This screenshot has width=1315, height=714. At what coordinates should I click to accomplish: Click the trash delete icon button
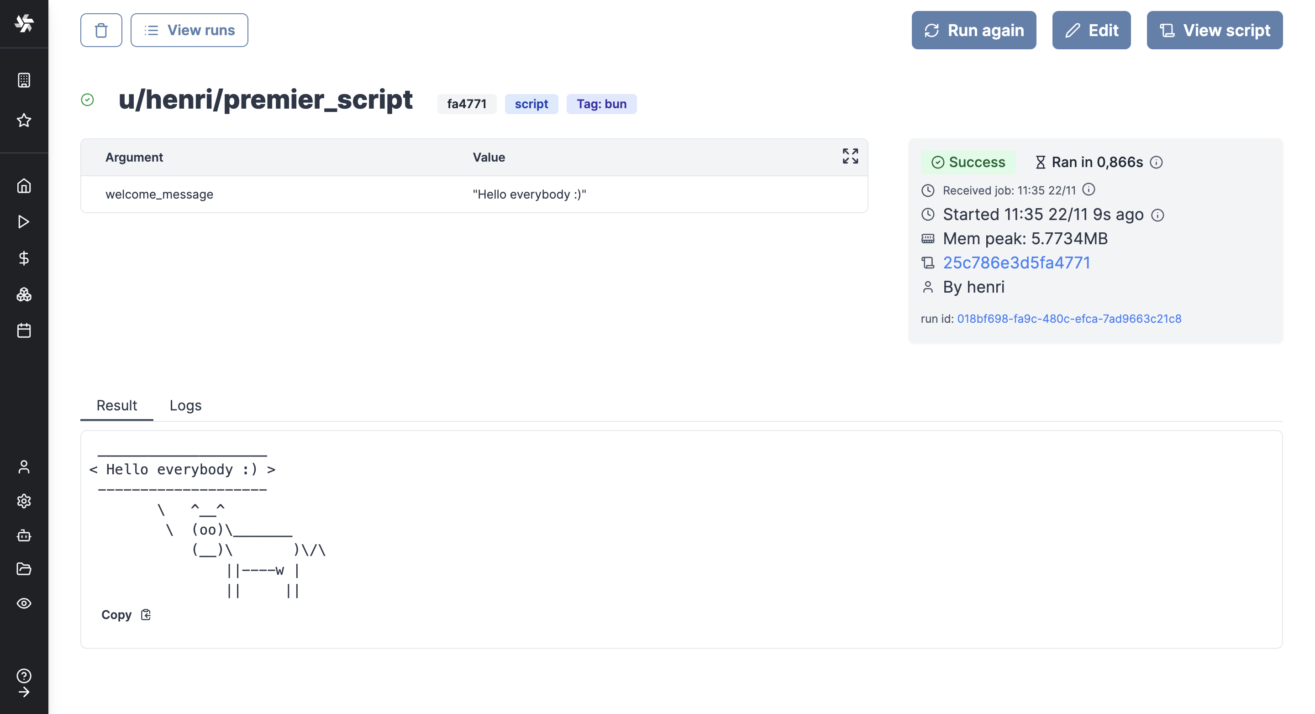click(101, 30)
